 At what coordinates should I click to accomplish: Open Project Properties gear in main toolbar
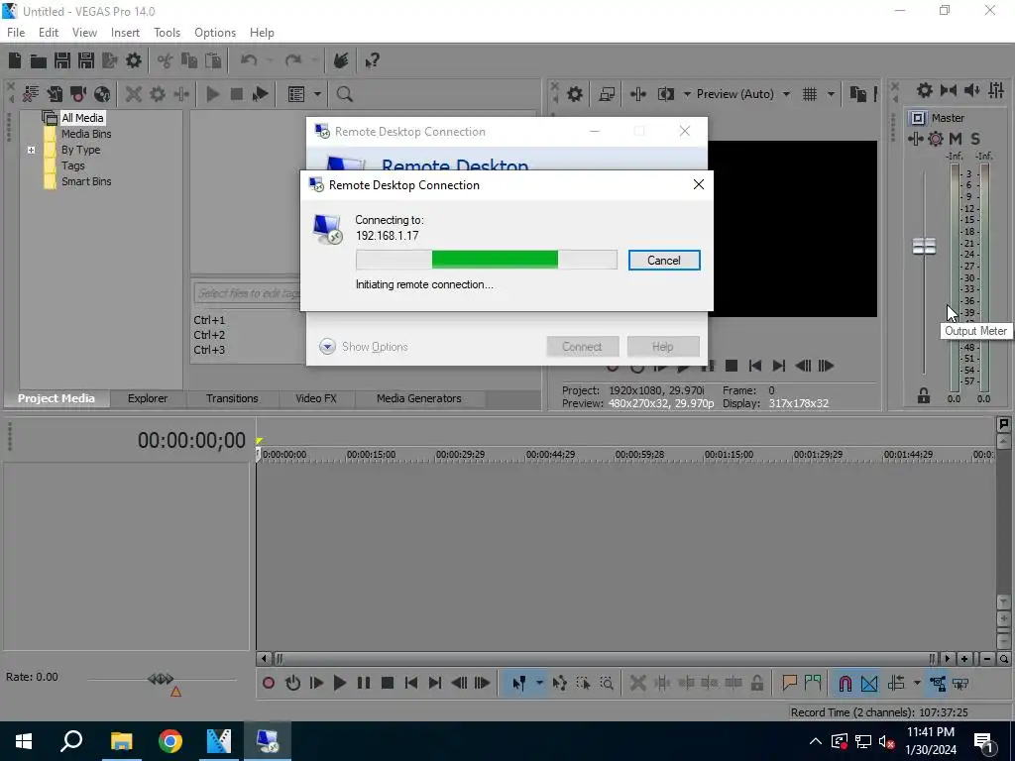coord(134,60)
